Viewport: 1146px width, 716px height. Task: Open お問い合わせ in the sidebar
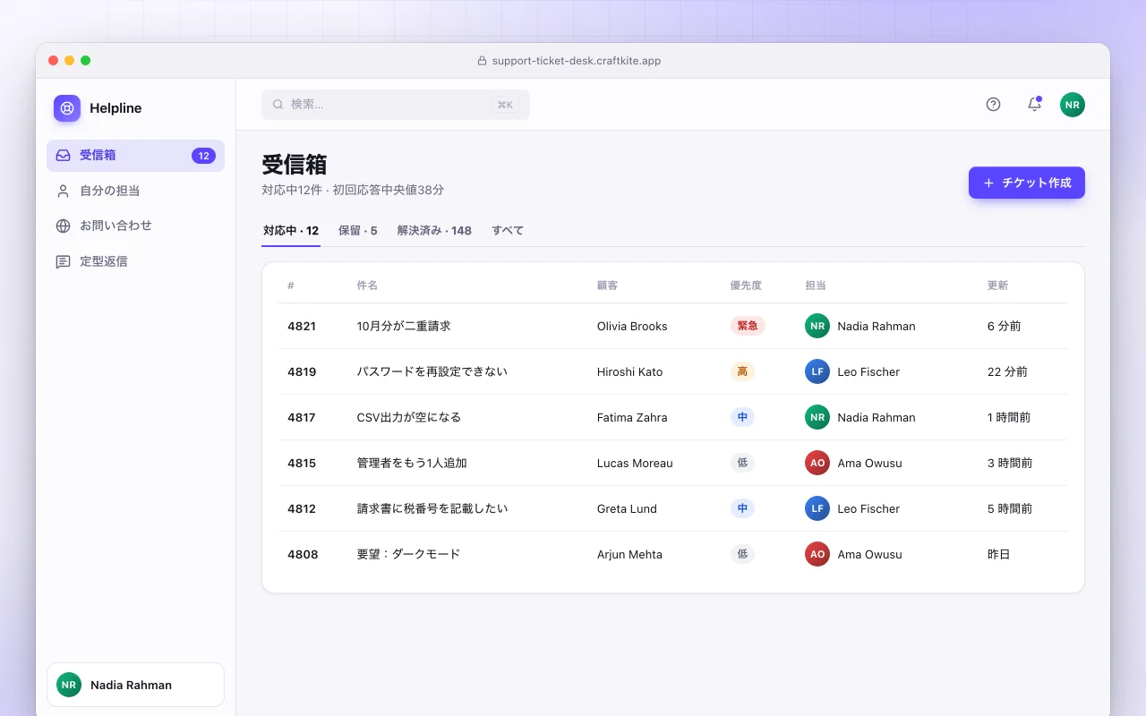(135, 226)
